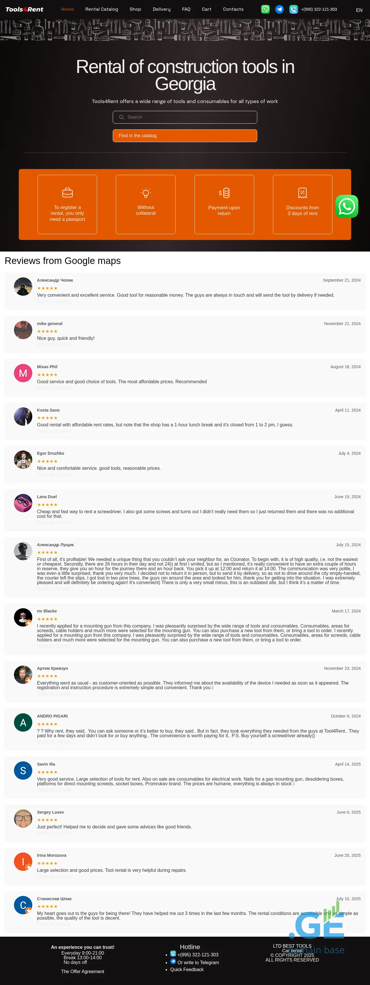Image resolution: width=370 pixels, height=985 pixels.
Task: Click the Telegram icon in header
Action: [280, 9]
